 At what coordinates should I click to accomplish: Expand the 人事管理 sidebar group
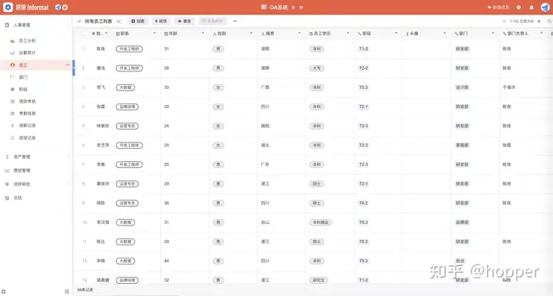36,25
